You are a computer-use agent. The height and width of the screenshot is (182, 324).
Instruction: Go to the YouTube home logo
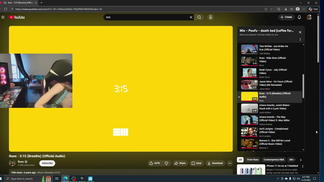tap(17, 17)
